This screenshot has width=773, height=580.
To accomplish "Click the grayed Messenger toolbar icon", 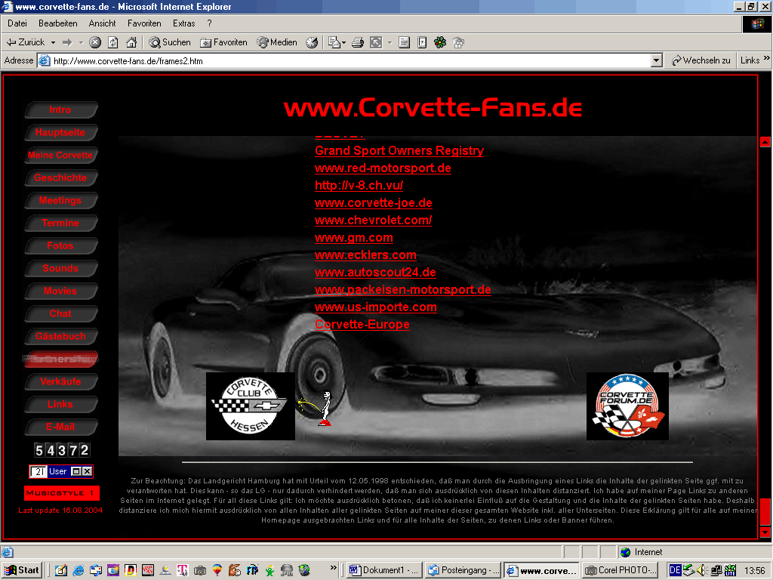I will [458, 42].
